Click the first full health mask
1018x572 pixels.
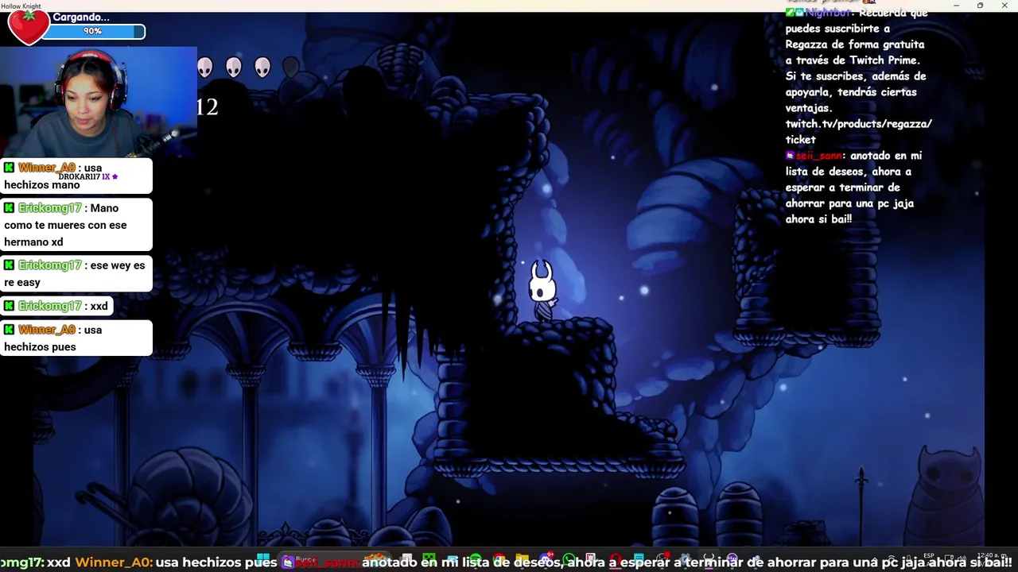tap(205, 68)
